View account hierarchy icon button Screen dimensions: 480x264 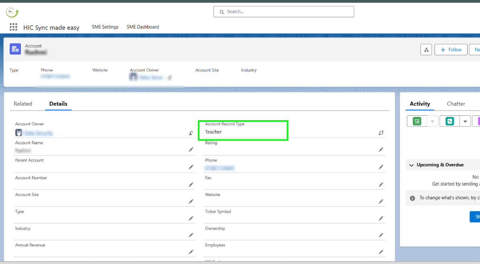426,49
